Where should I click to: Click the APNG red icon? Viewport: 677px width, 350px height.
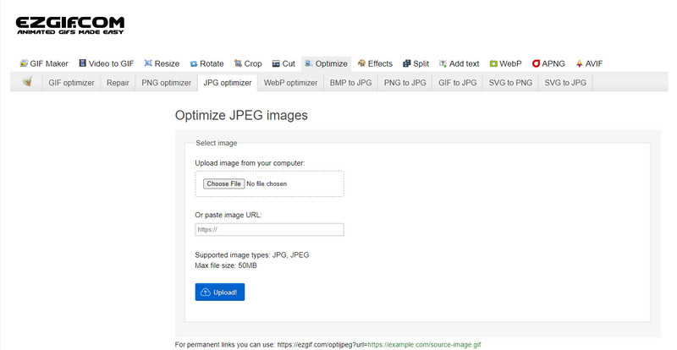click(x=536, y=64)
